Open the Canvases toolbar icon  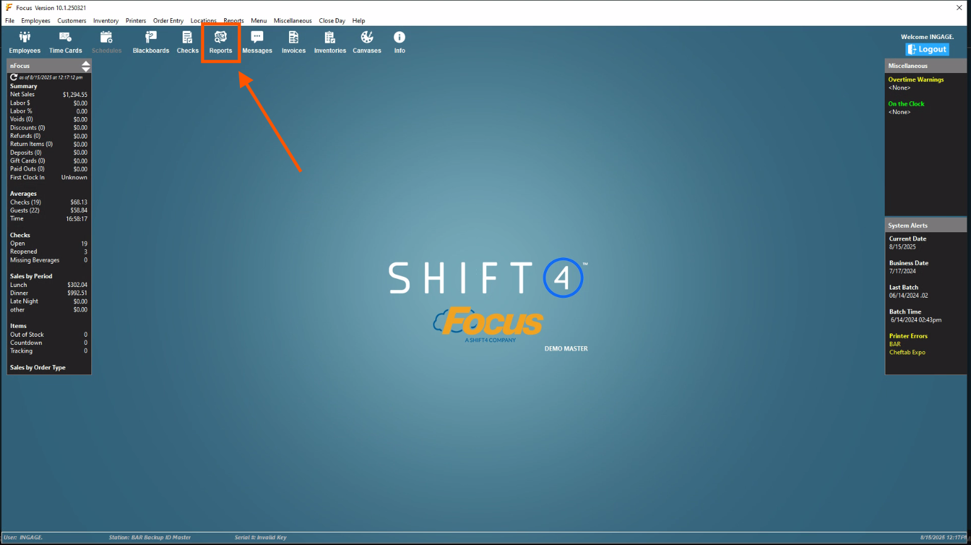click(367, 43)
